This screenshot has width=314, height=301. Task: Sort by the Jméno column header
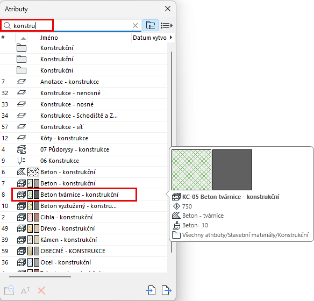(85, 38)
